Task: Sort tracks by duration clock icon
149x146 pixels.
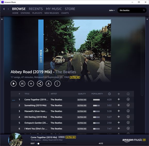Action: click(109, 94)
